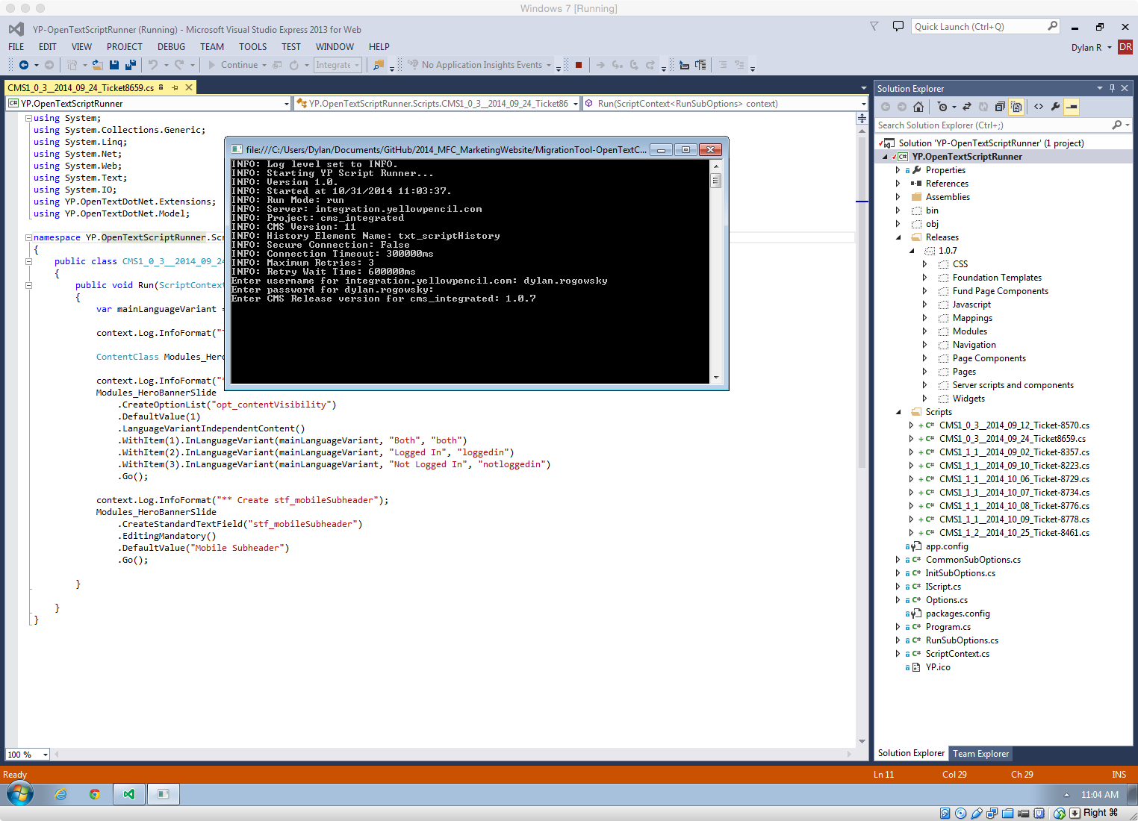Click the Solution Explorer search magnifier icon
The image size is (1138, 821).
[x=1117, y=125]
